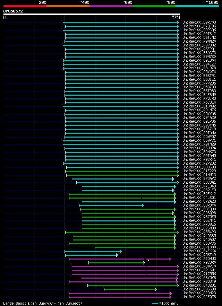Click the cyan 100char scale legend bar
Screen dimensions: 222x306
click(155, 304)
